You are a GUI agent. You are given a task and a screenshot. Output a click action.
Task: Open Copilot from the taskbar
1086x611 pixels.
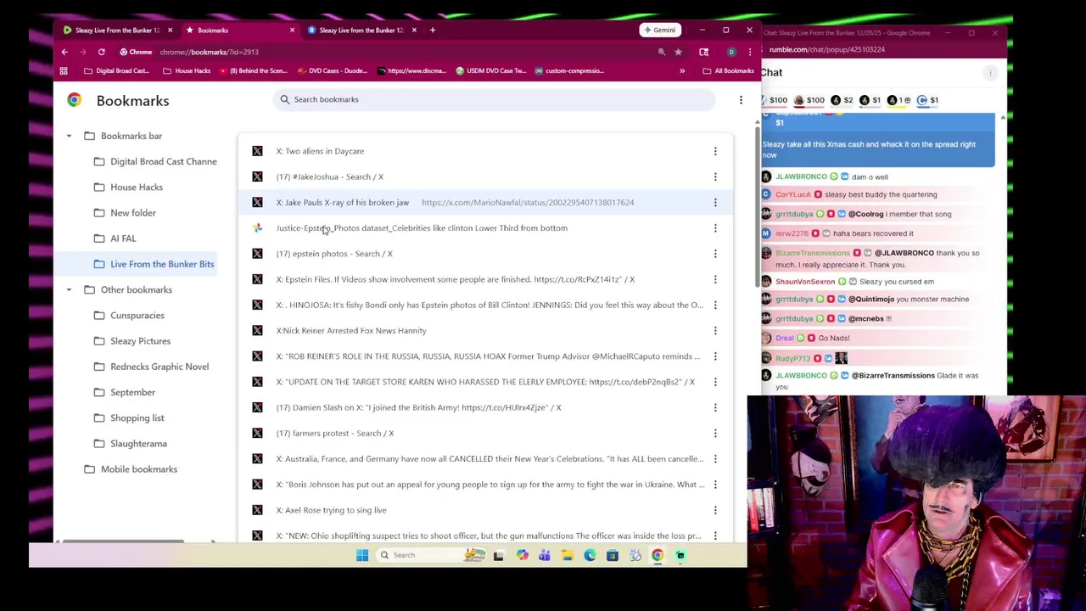click(522, 555)
